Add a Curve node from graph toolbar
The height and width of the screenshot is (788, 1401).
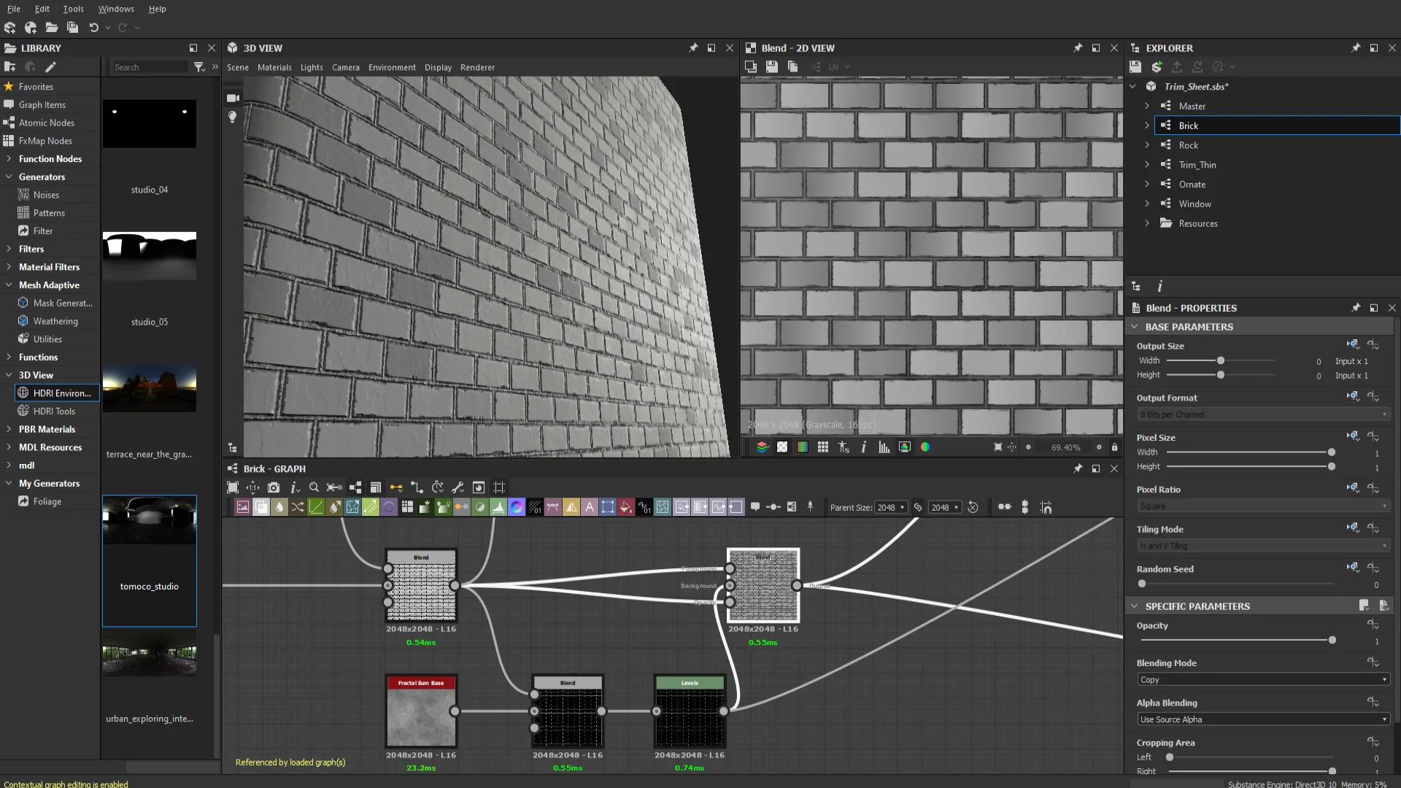(x=316, y=507)
